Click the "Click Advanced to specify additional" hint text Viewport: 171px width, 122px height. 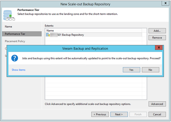[88, 104]
